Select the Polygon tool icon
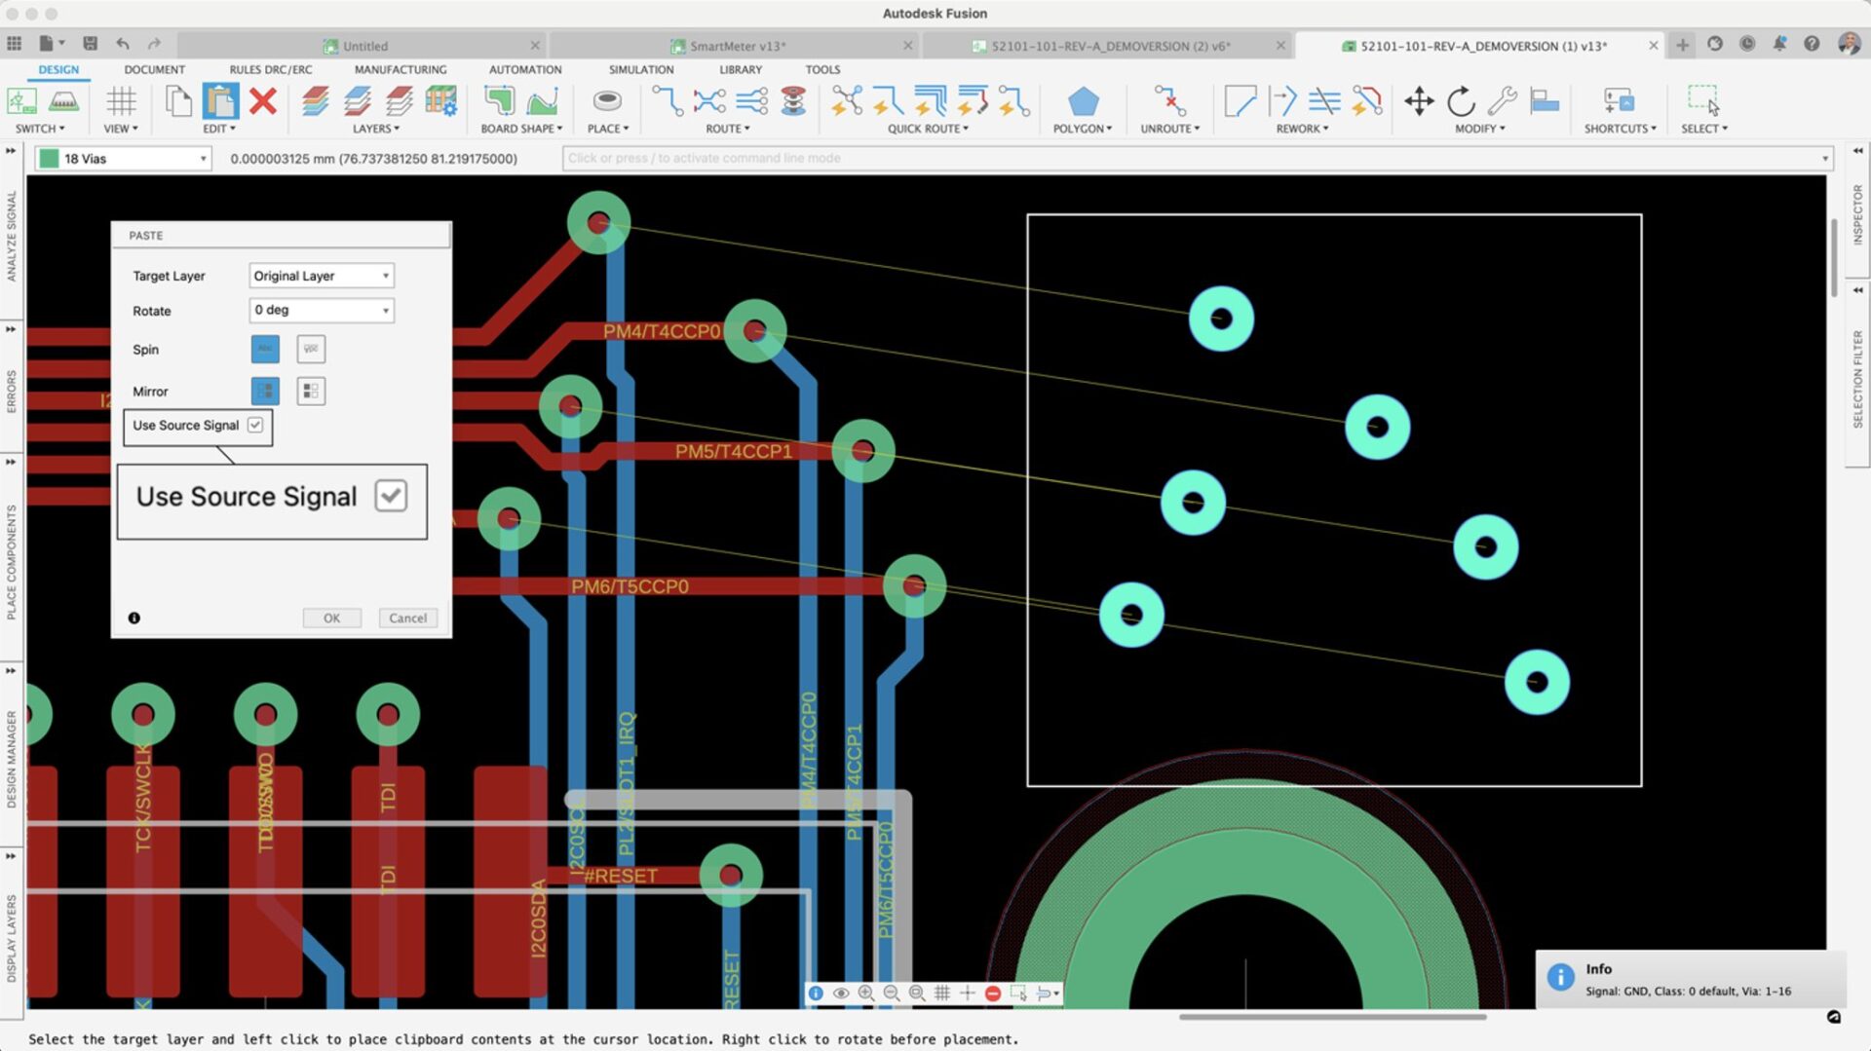The image size is (1871, 1051). pos(1083,101)
